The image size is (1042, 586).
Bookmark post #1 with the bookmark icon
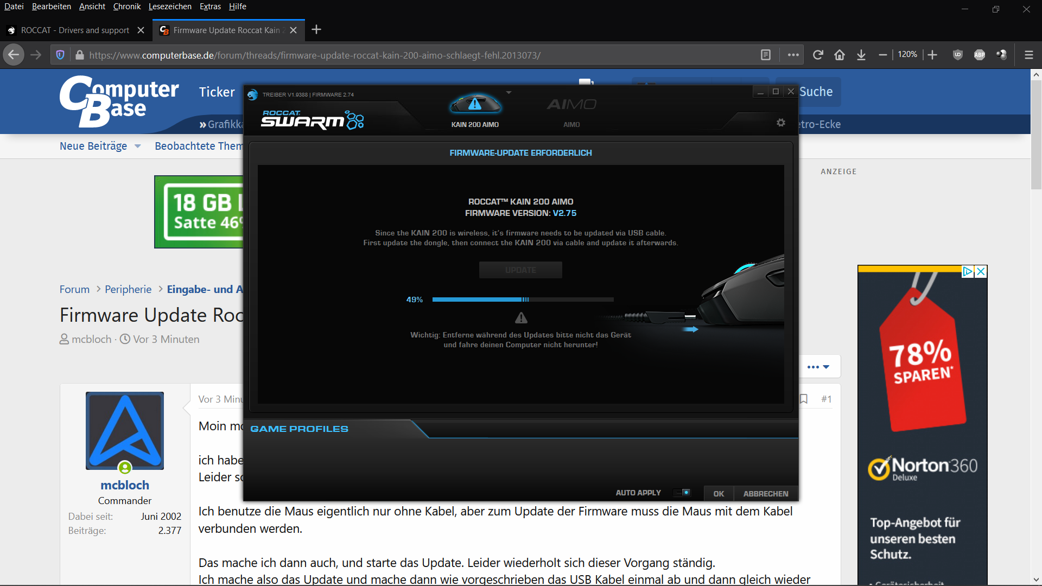[804, 399]
